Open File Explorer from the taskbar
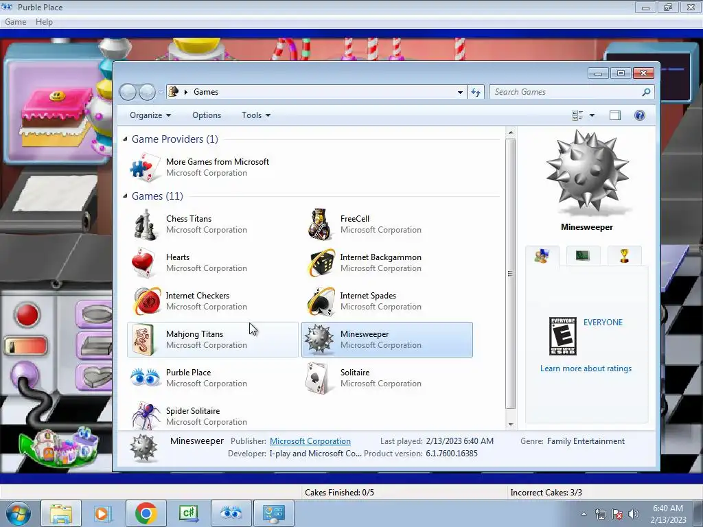This screenshot has height=527, width=703. [61, 513]
